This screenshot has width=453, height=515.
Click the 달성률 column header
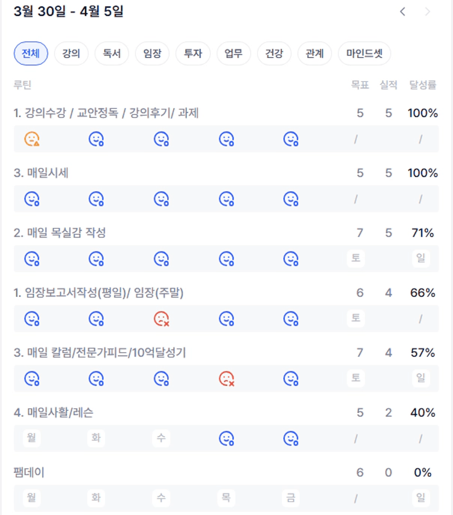pyautogui.click(x=422, y=85)
